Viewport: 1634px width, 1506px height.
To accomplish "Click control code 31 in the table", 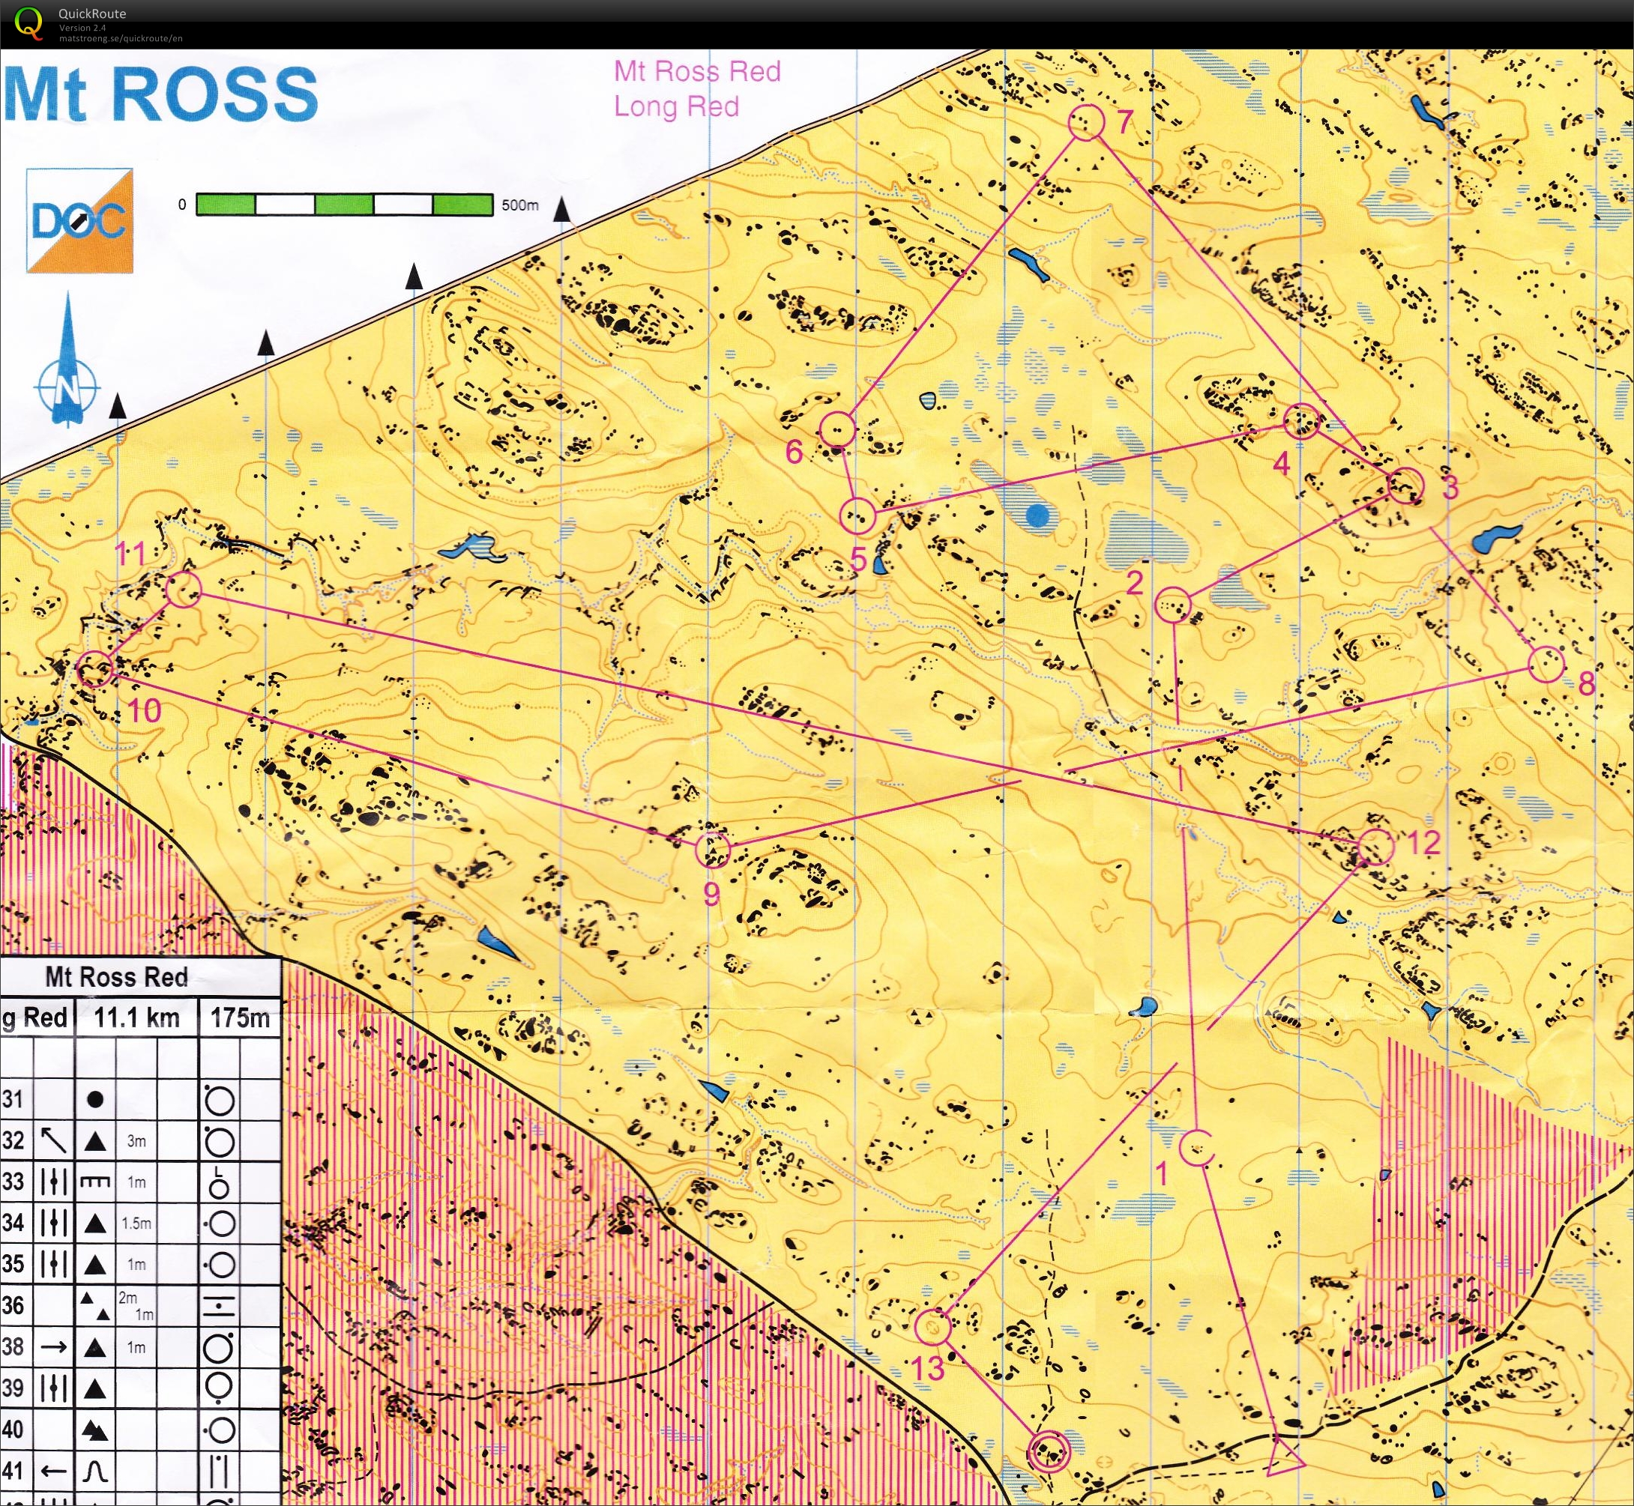I will click(x=12, y=1099).
